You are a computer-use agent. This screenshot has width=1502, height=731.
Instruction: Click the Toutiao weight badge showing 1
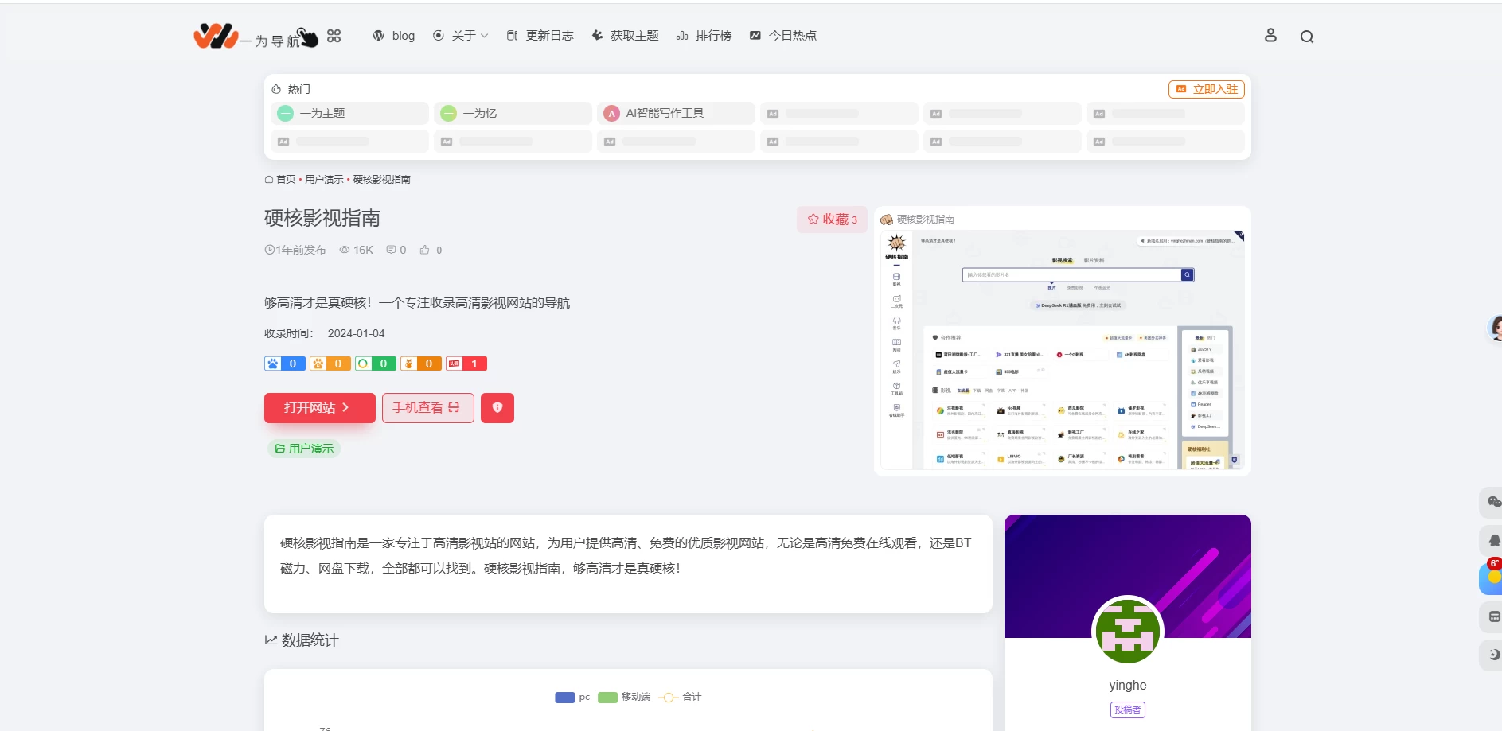(x=466, y=364)
